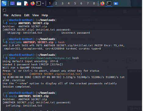Screen dimensions: 143x111
Task: Click 'inflating: Untitled.txt' output line
Action: coord(24,106)
